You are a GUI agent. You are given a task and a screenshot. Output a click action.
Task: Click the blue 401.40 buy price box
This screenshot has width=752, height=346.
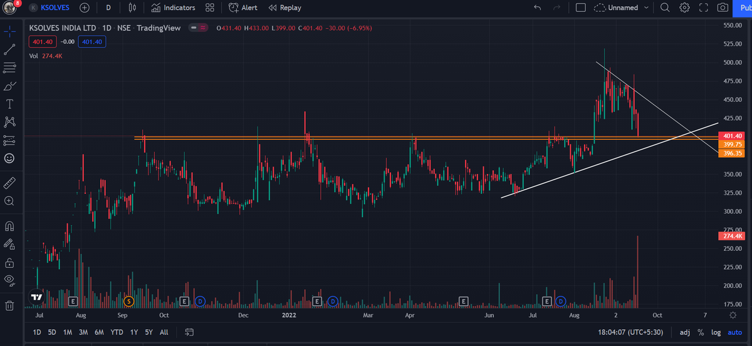click(x=92, y=42)
